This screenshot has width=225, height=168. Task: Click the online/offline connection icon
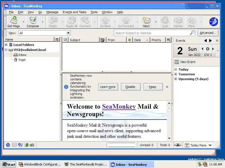pos(178,145)
